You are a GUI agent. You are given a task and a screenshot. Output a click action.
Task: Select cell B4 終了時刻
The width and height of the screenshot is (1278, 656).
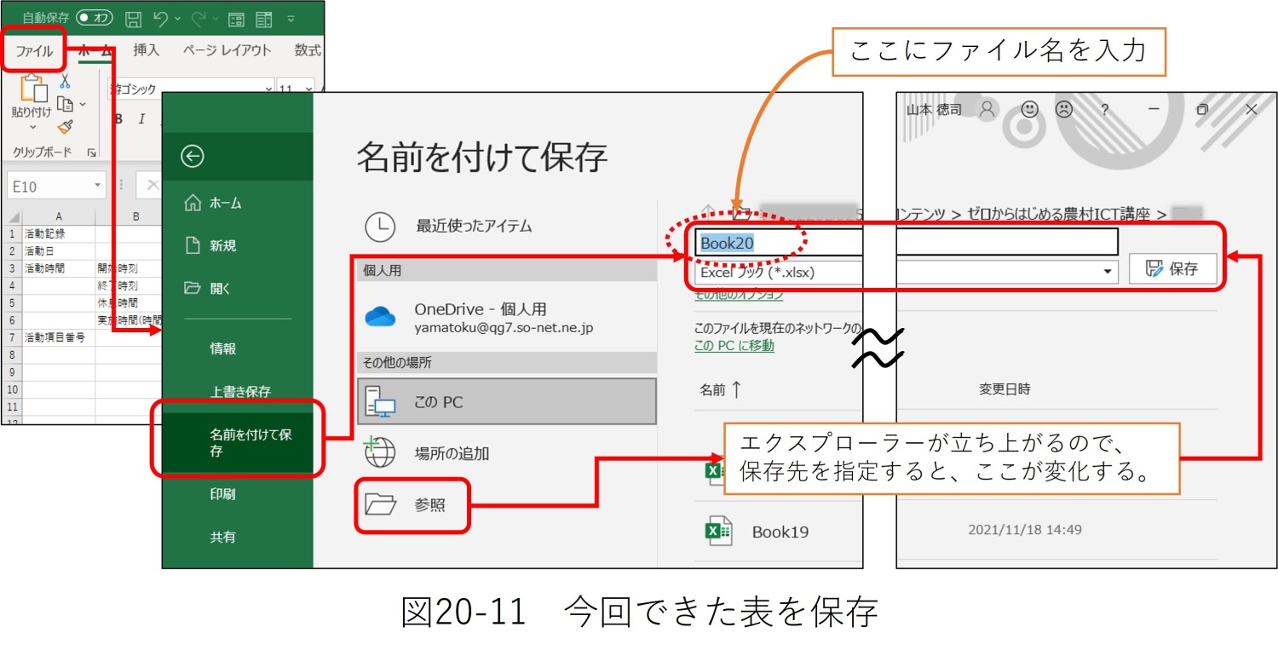point(129,285)
